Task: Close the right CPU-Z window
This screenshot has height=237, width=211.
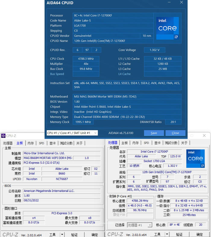Action: point(204,136)
